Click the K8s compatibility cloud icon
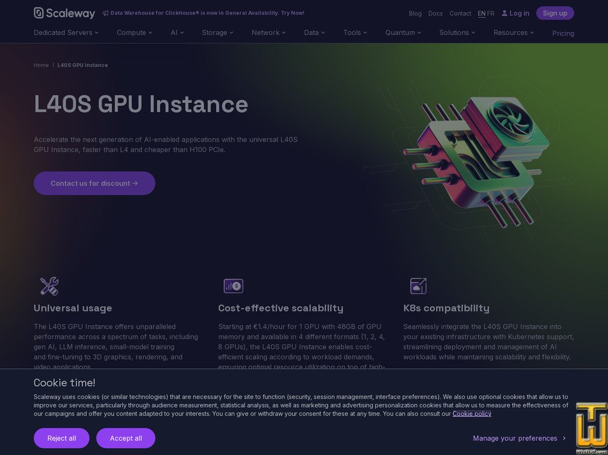This screenshot has width=608, height=455. [418, 287]
